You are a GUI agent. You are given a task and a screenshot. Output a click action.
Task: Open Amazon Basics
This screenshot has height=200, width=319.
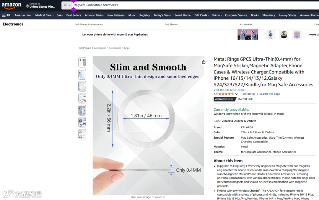pos(94,15)
